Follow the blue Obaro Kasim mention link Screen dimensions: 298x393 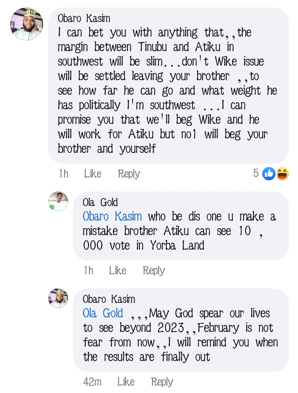pyautogui.click(x=112, y=217)
